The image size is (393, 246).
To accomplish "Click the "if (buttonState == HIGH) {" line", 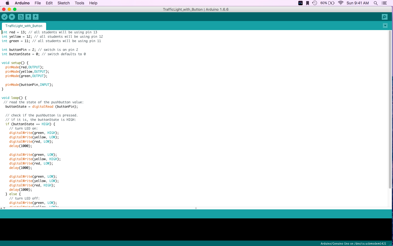I will [x=30, y=124].
